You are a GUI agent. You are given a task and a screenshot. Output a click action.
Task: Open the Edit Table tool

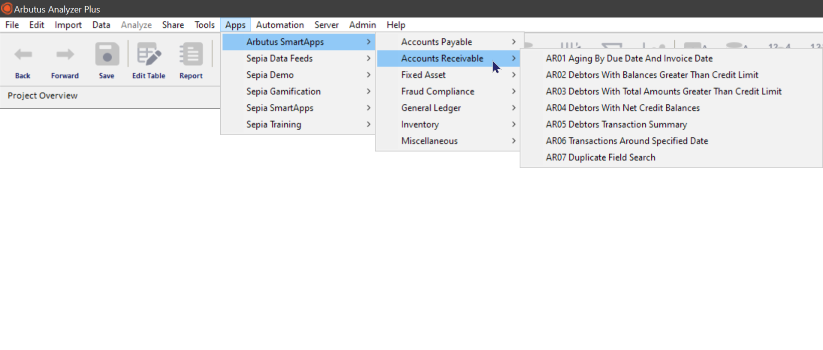149,54
